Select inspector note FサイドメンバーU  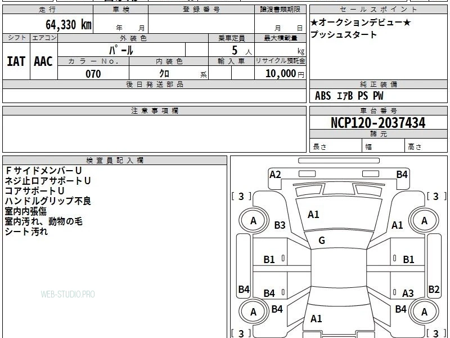[44, 171]
